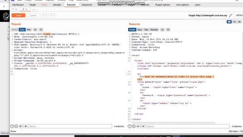Screen dimensions: 243x137
Task: Jump to previous search match in Request
Action: click(21, 126)
